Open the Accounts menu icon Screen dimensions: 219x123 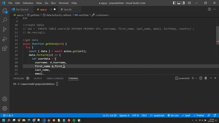click(4, 99)
